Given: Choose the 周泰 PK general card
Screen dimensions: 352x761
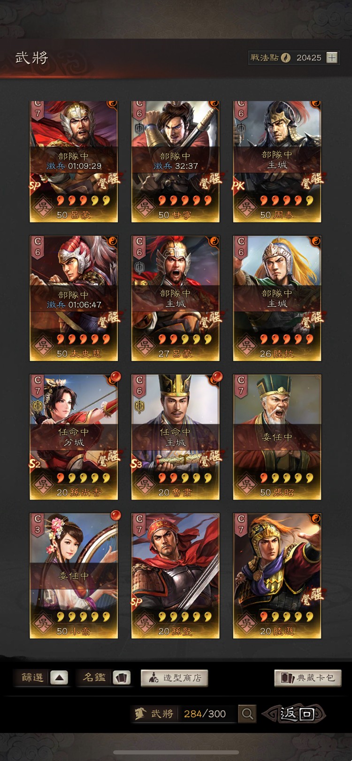Looking at the screenshot, I should 277,161.
